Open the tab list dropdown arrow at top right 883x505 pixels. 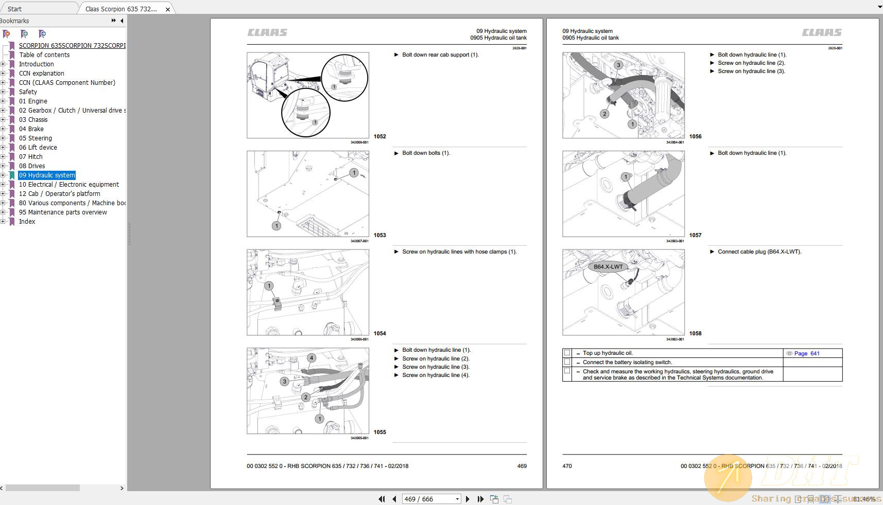click(x=879, y=7)
